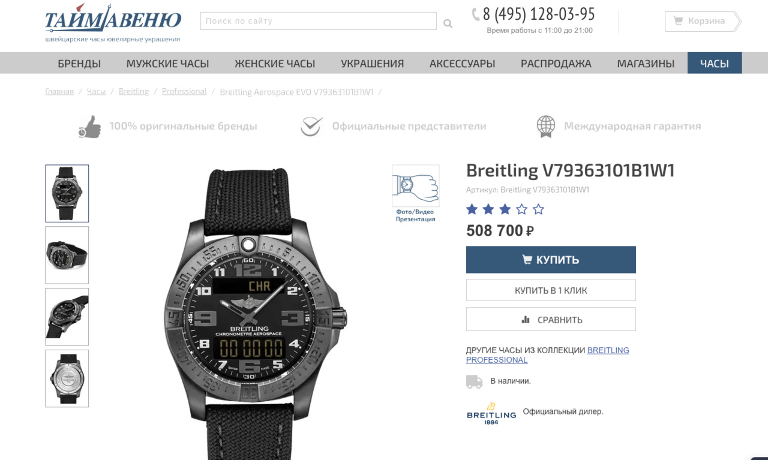The height and width of the screenshot is (460, 768).
Task: Open the Корзина shopping cart
Action: coord(703,21)
